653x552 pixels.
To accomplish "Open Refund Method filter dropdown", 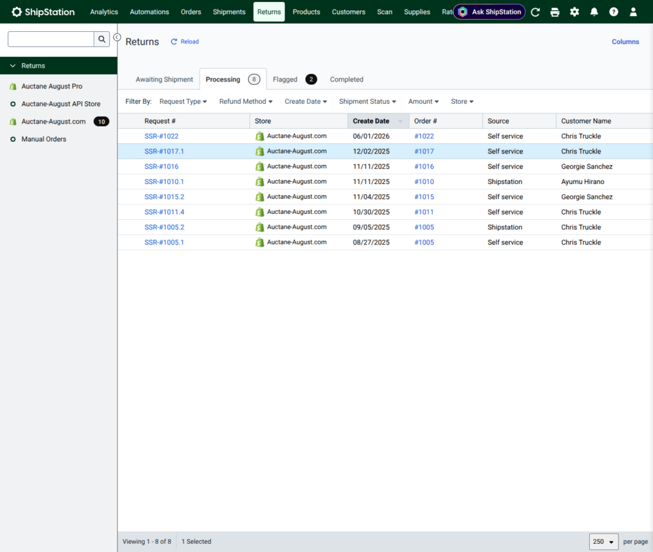I will pos(246,101).
